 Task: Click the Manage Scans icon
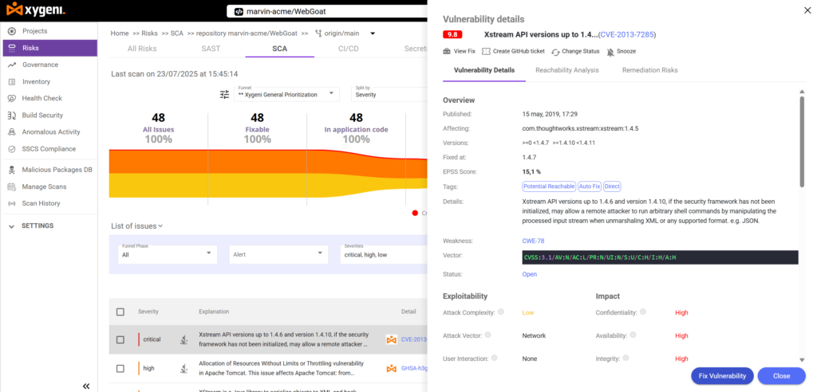[11, 186]
